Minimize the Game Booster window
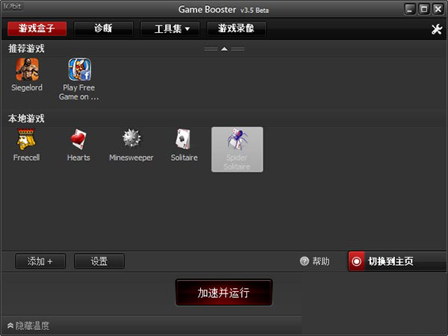448x336 pixels. click(x=410, y=10)
